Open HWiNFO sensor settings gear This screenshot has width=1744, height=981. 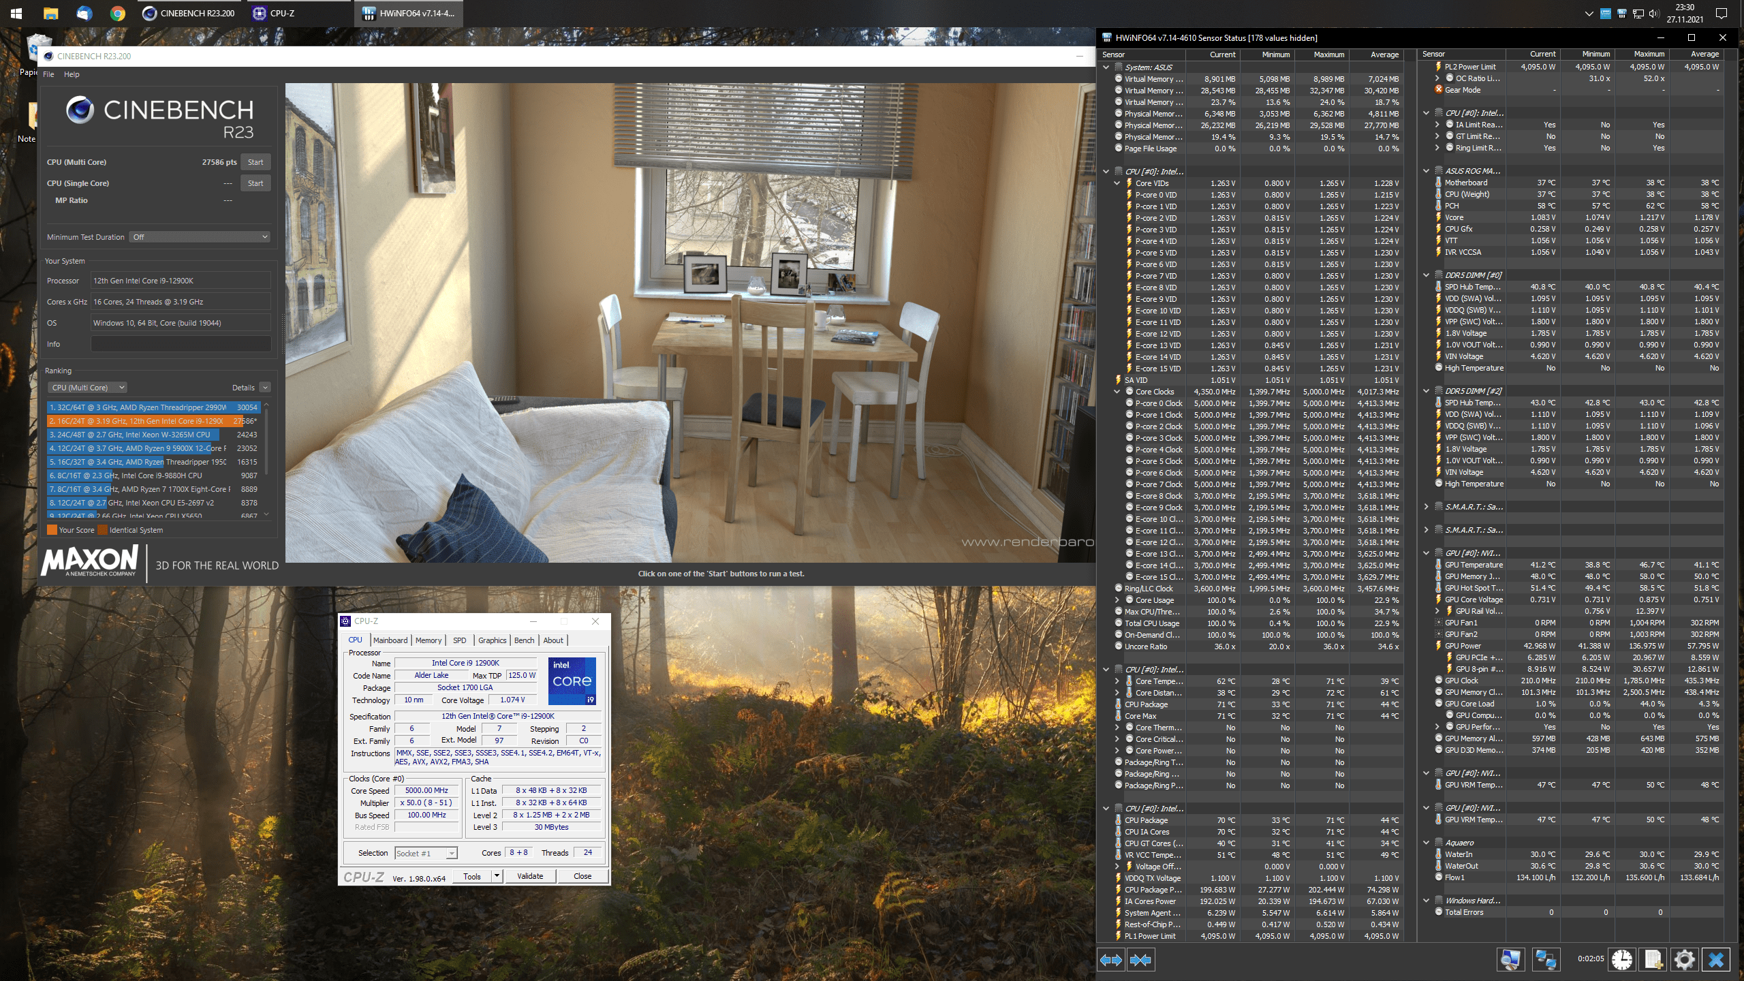pyautogui.click(x=1684, y=960)
